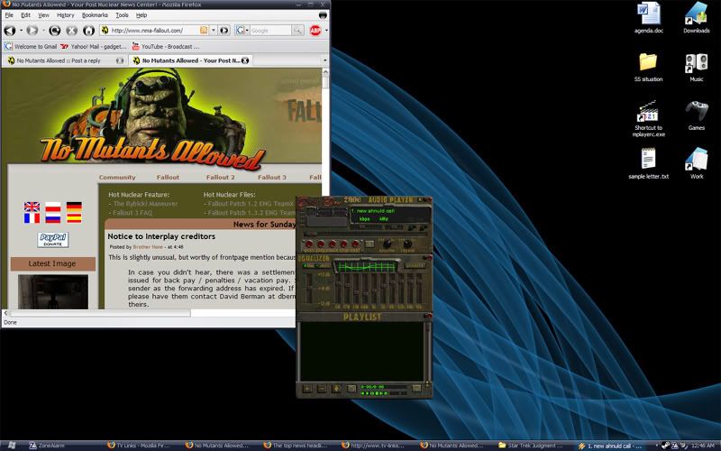Screen dimensions: 721x451
Task: Click in the Google search box
Action: click(x=269, y=31)
